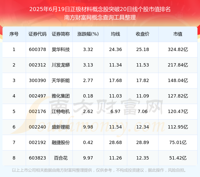Select stock name 雅化集团
Image resolution: width=200 pixels, height=177 pixels.
tap(61, 96)
